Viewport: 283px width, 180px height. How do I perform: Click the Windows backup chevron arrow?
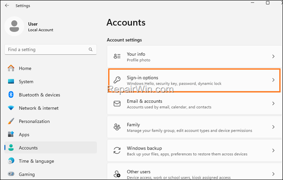pos(273,150)
